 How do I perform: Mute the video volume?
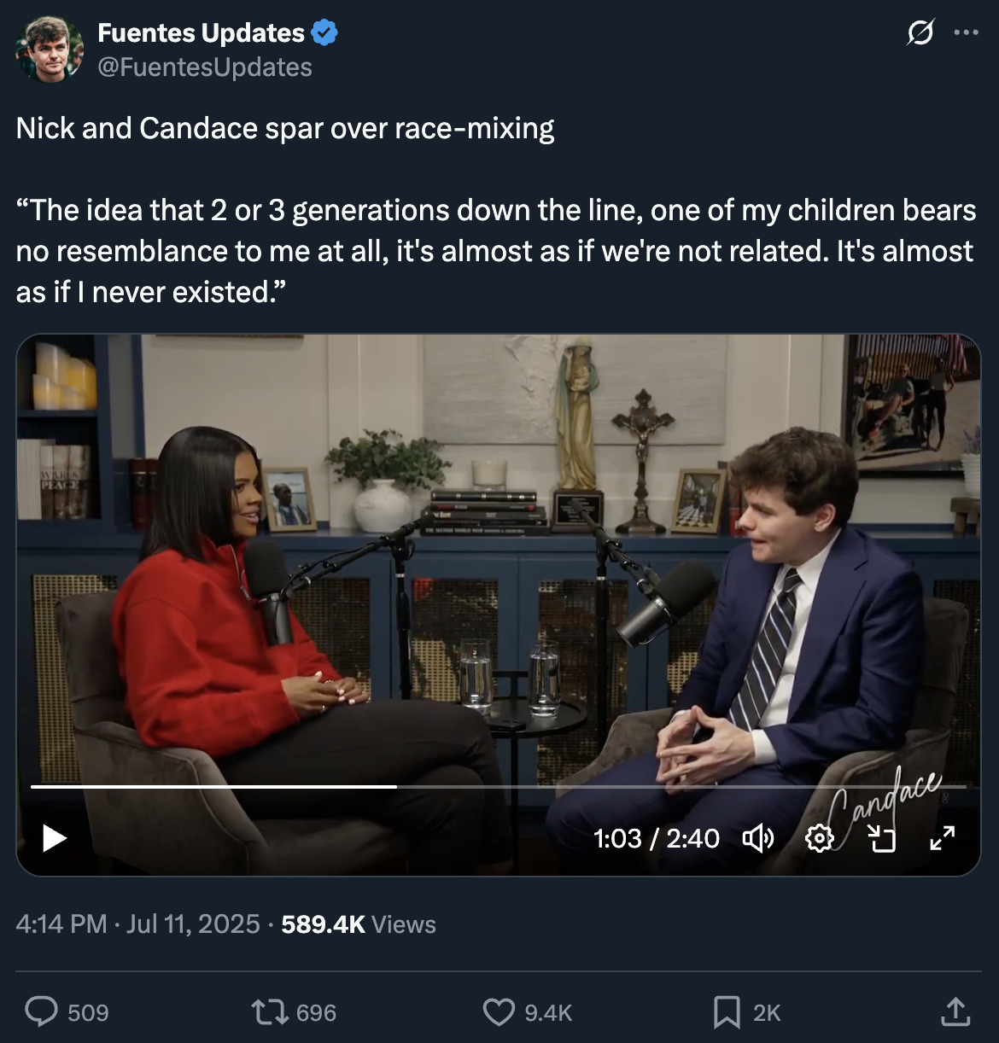[757, 838]
